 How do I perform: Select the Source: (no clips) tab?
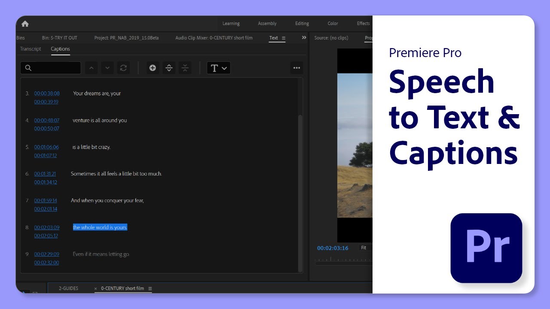(x=331, y=38)
